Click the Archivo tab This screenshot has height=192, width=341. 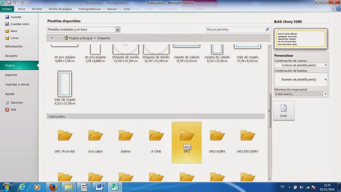click(x=7, y=9)
